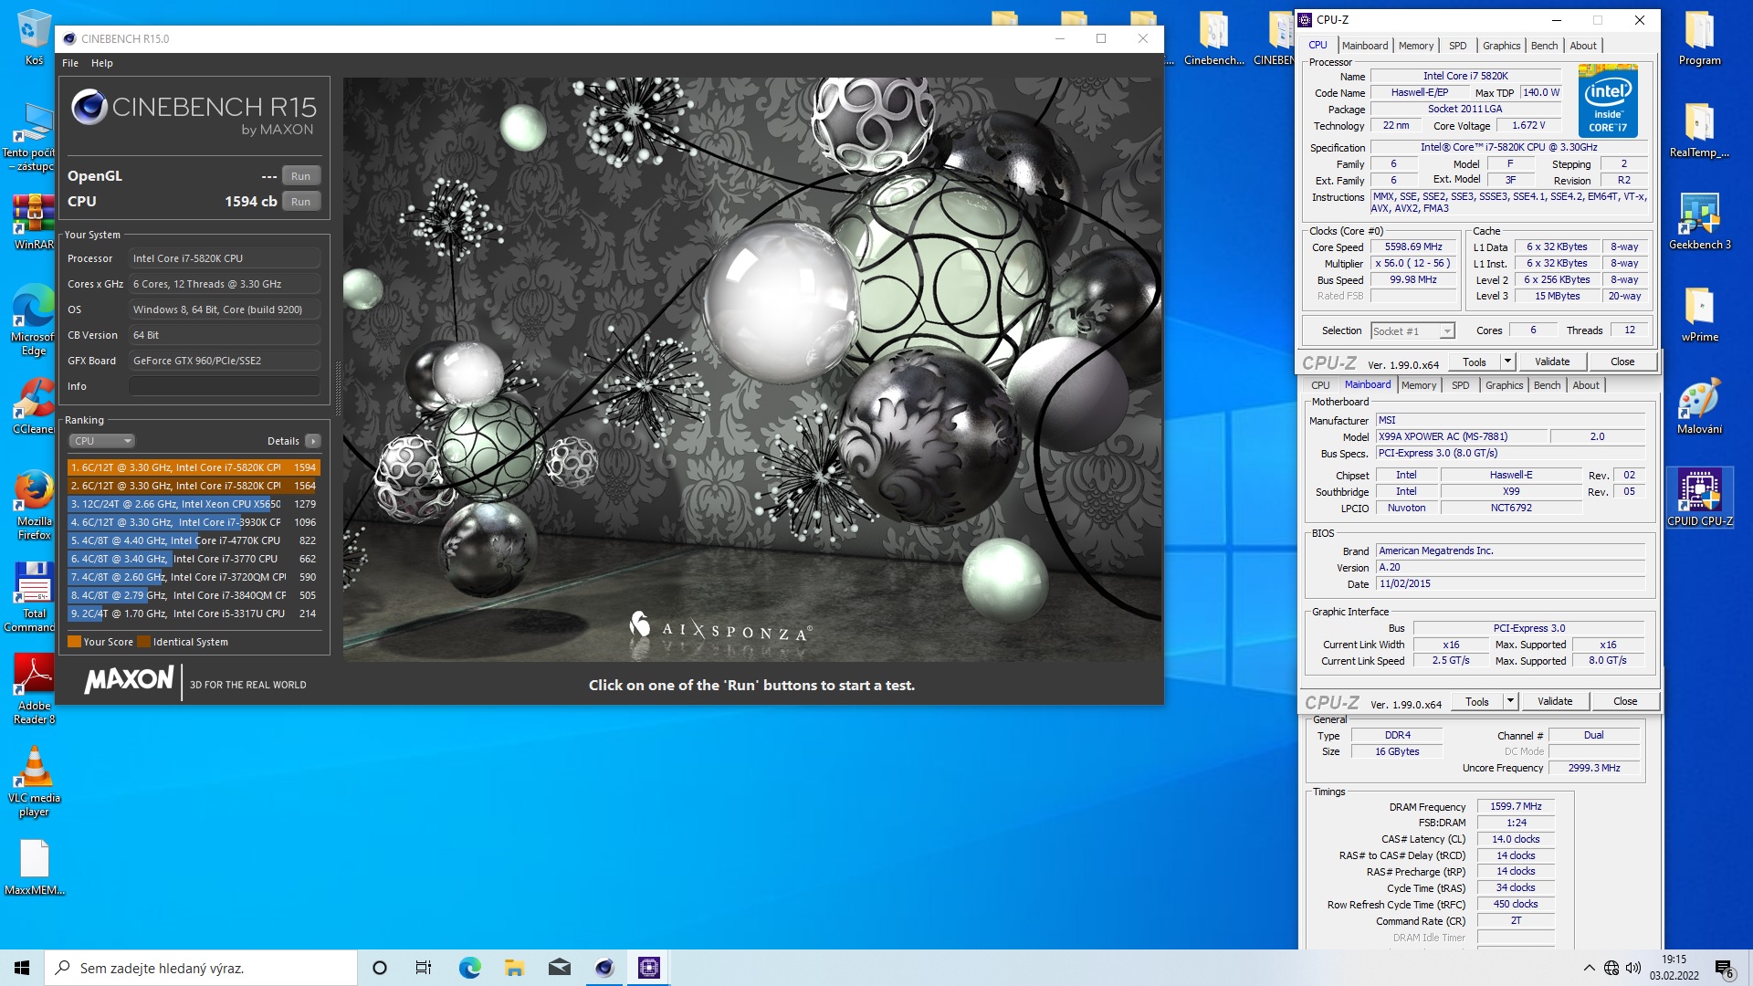Open the CPU ranking type dropdown
Image resolution: width=1753 pixels, height=986 pixels.
[x=102, y=441]
